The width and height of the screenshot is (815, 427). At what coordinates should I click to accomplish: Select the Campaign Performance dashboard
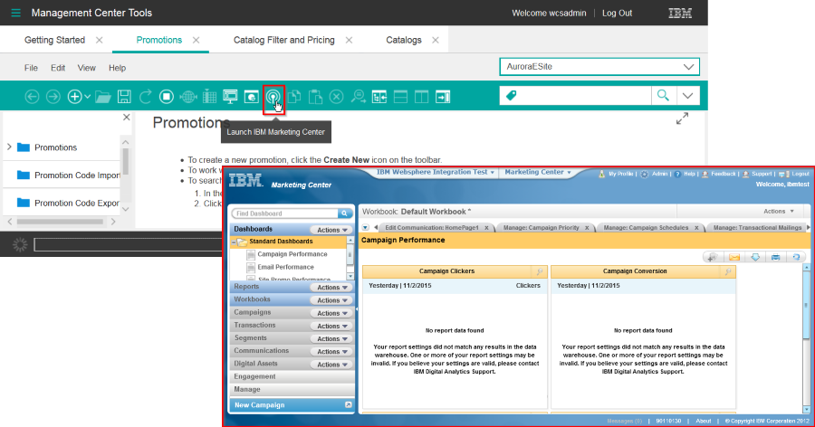[x=292, y=254]
